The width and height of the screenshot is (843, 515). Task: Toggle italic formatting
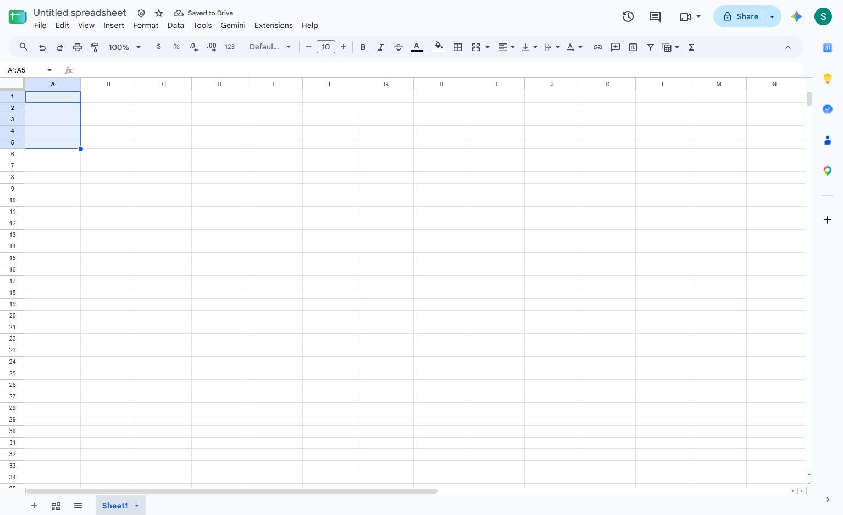[380, 47]
